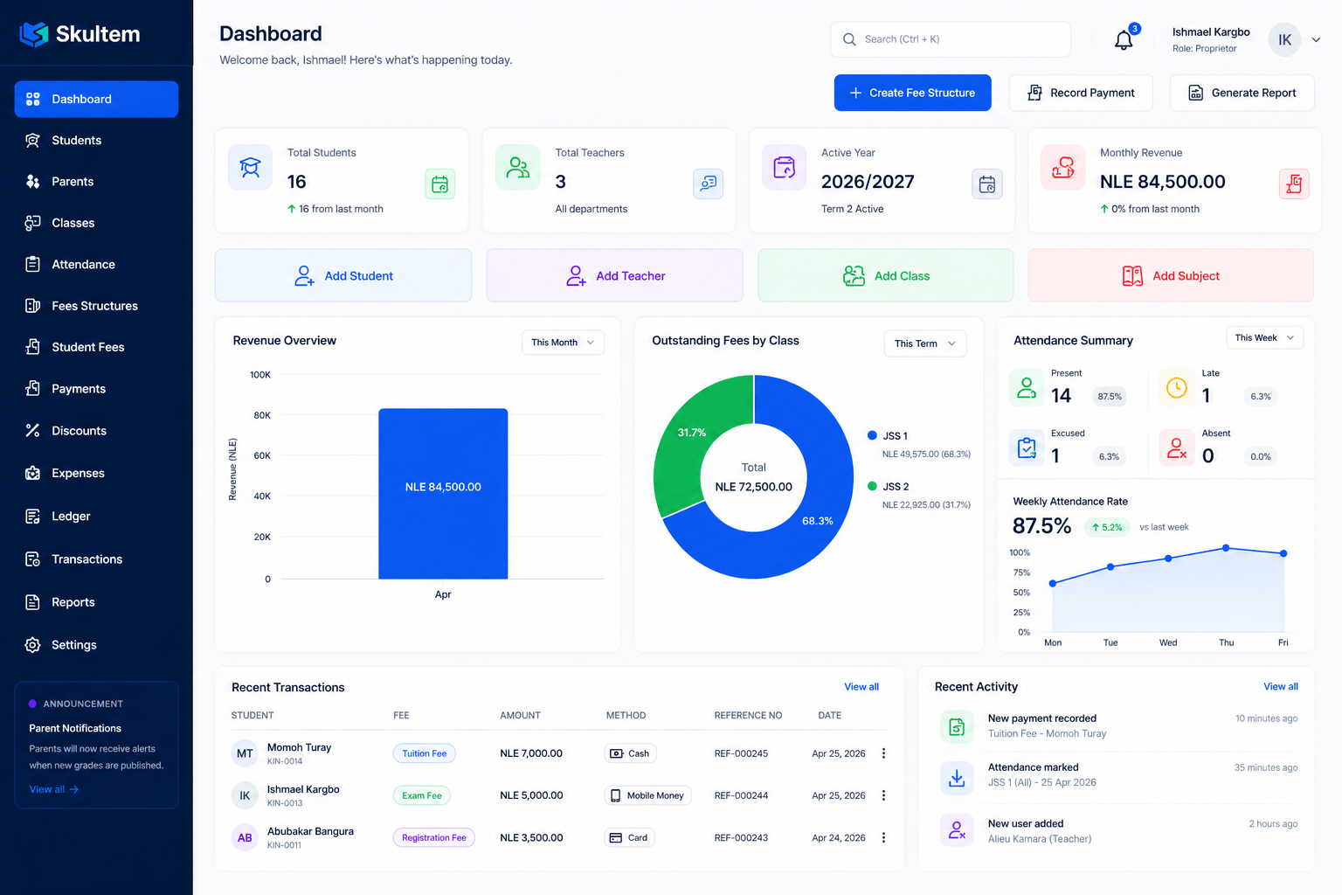The image size is (1342, 895).
Task: Open the This Week attendance dropdown
Action: point(1264,337)
